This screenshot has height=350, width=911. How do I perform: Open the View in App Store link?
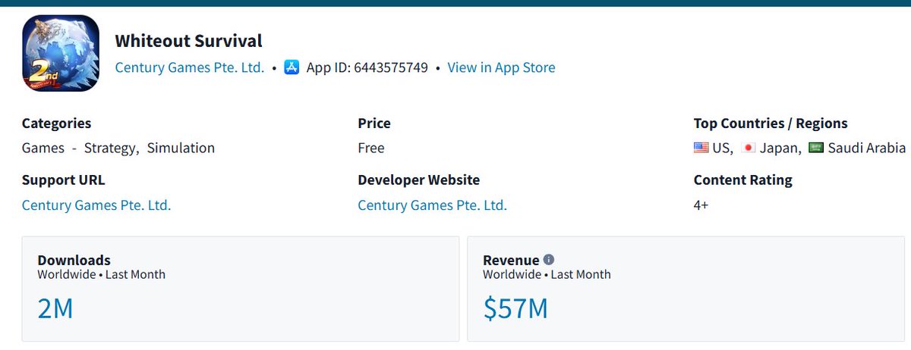click(501, 67)
